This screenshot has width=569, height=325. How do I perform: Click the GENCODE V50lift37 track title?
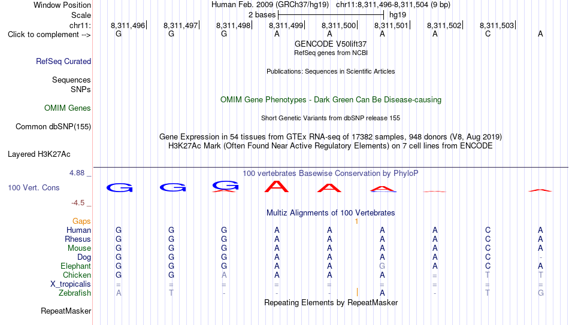(331, 44)
